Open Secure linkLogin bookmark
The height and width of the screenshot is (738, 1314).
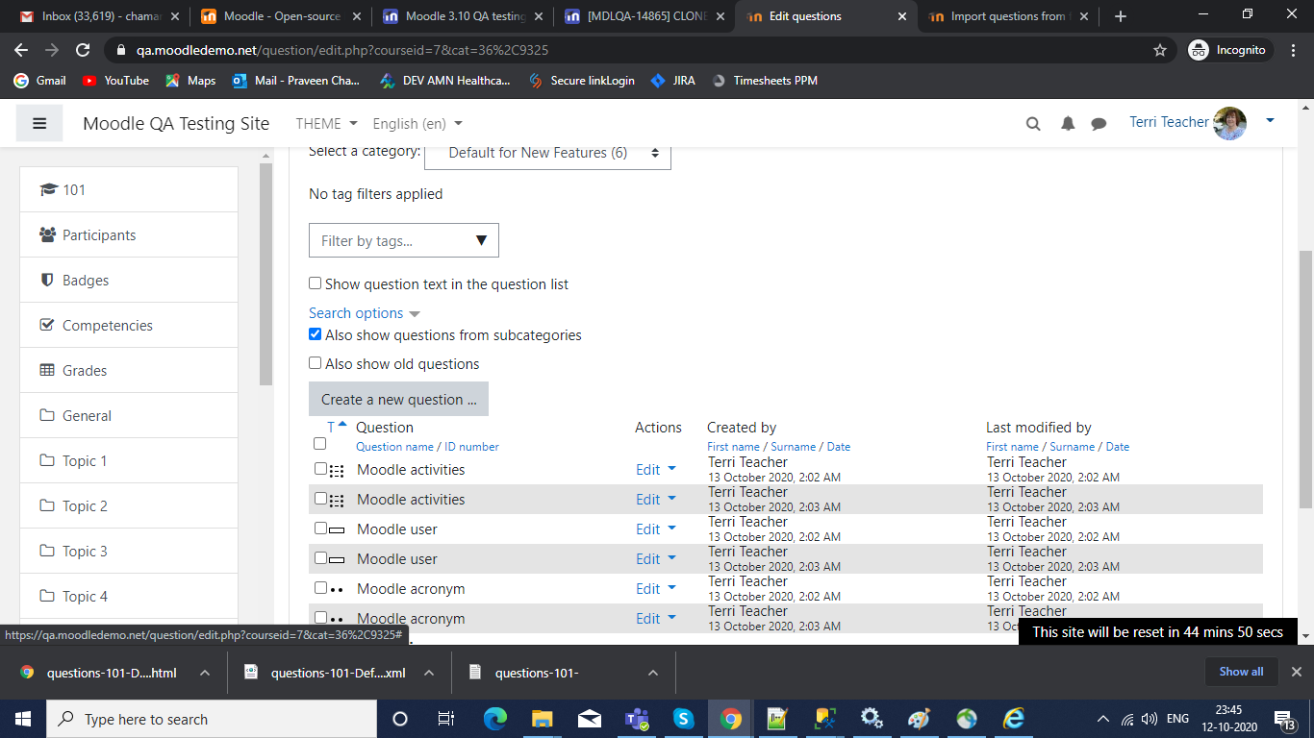pyautogui.click(x=582, y=81)
